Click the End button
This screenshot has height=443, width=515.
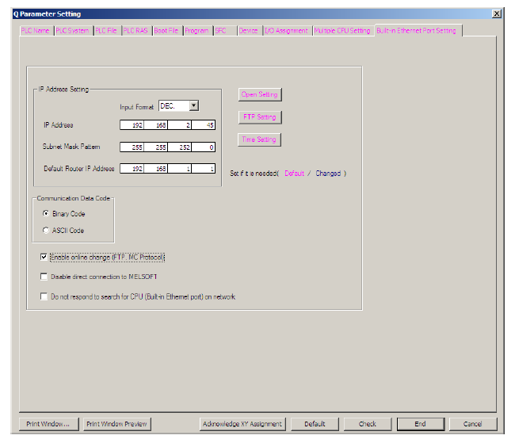pyautogui.click(x=420, y=424)
